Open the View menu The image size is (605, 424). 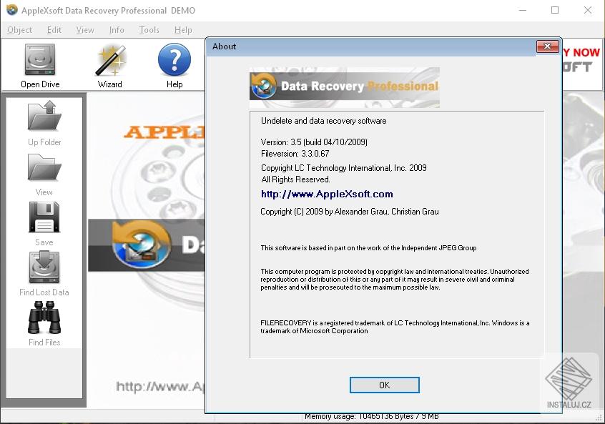tap(85, 30)
